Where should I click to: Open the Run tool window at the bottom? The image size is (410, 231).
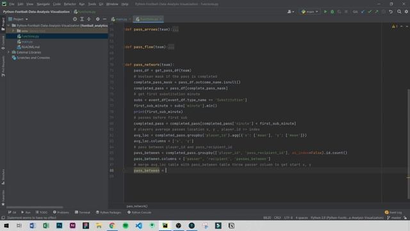(26, 212)
